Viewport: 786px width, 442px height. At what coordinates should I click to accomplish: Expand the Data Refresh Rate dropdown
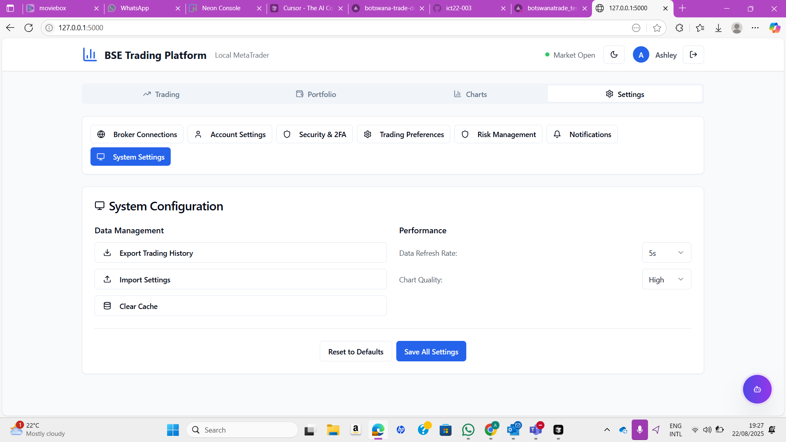666,253
